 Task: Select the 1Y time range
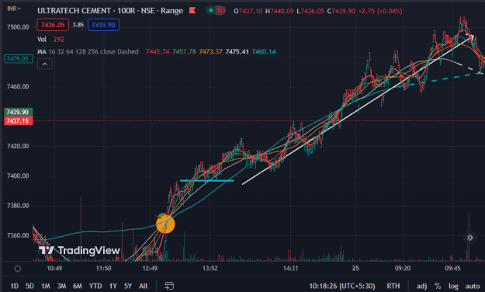pyautogui.click(x=113, y=286)
